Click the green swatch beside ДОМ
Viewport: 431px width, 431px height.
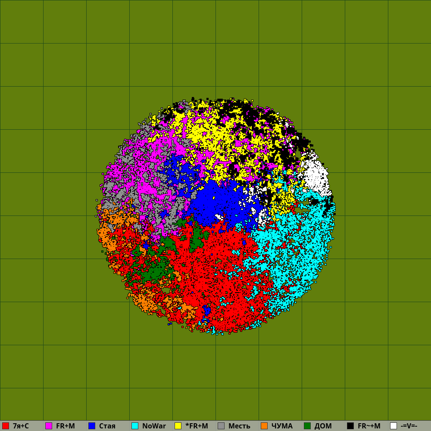(x=307, y=426)
